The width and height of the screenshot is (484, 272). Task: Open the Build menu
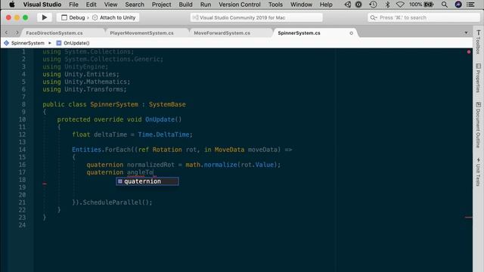(x=185, y=5)
